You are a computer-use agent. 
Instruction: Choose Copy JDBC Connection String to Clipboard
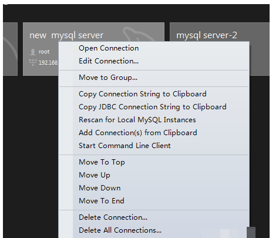click(x=154, y=107)
